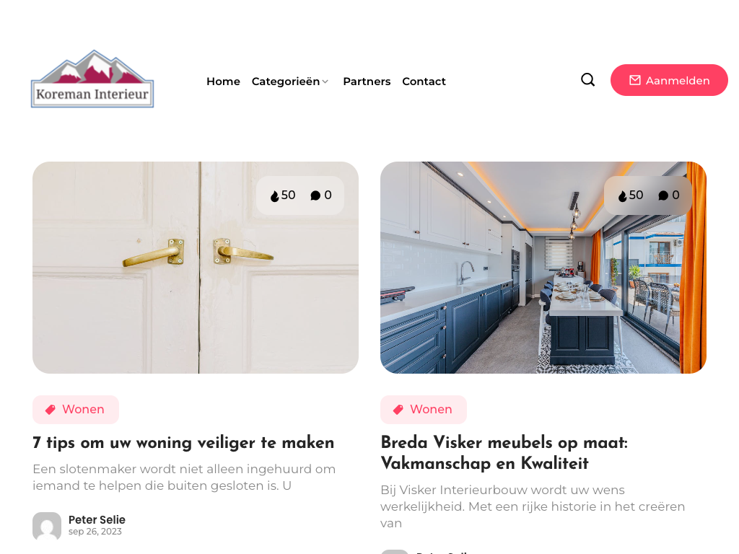Screen dimensions: 739x554
Task: Open the Partners menu item
Action: pyautogui.click(x=367, y=82)
